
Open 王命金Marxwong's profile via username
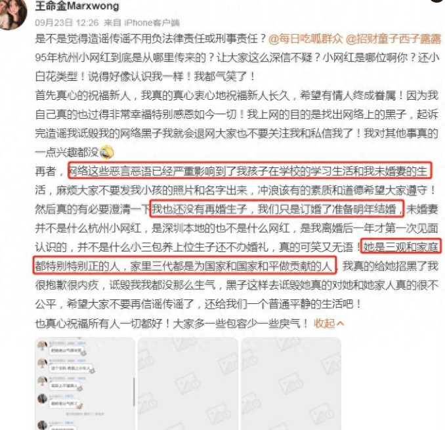(77, 6)
